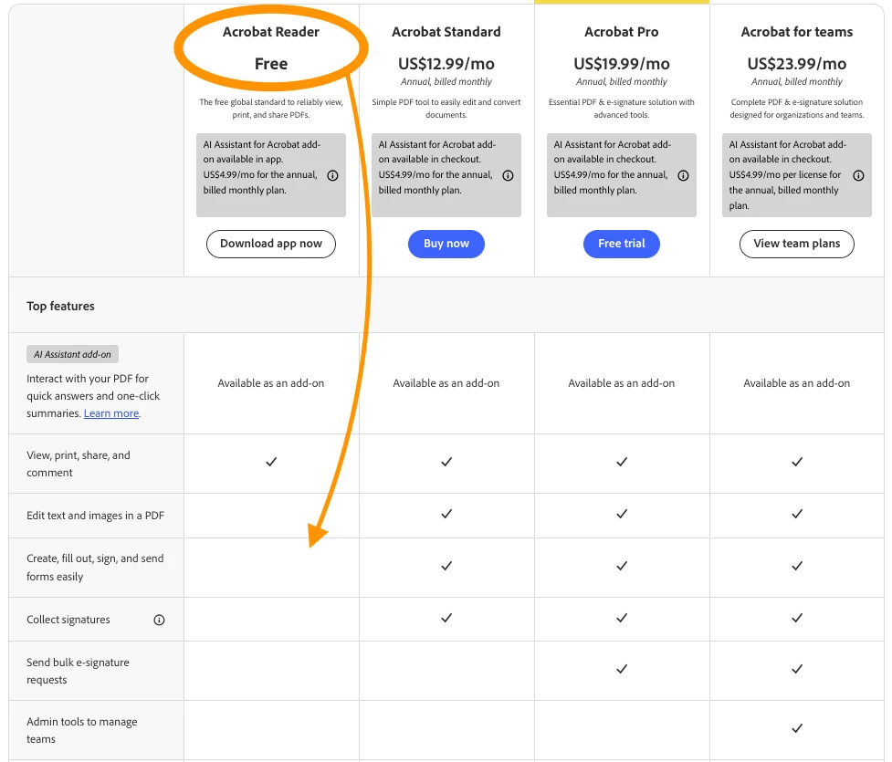The width and height of the screenshot is (892, 762).
Task: Select the Acrobat for teams plan heading
Action: (x=796, y=32)
